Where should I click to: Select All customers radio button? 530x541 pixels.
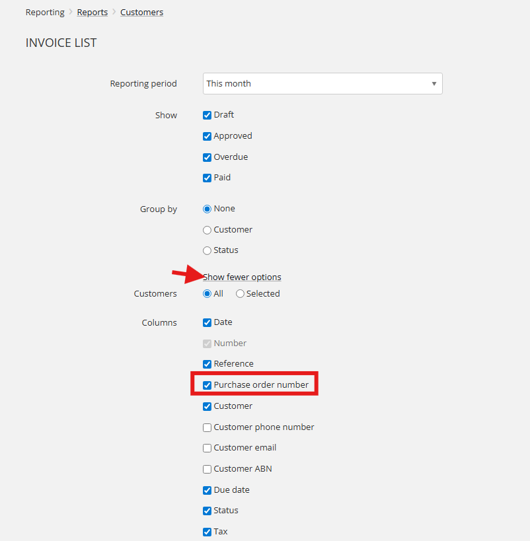click(207, 293)
